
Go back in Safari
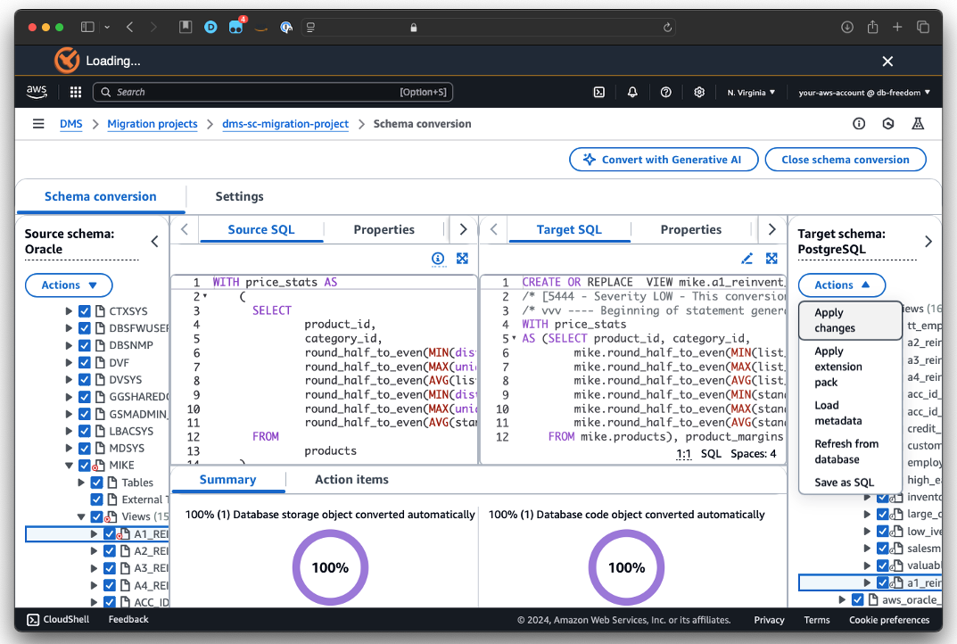(x=129, y=27)
